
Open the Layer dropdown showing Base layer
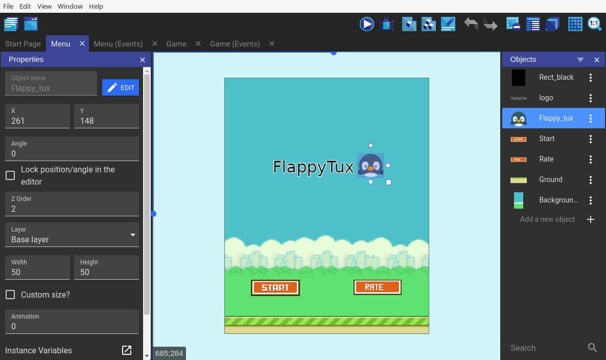click(x=72, y=235)
